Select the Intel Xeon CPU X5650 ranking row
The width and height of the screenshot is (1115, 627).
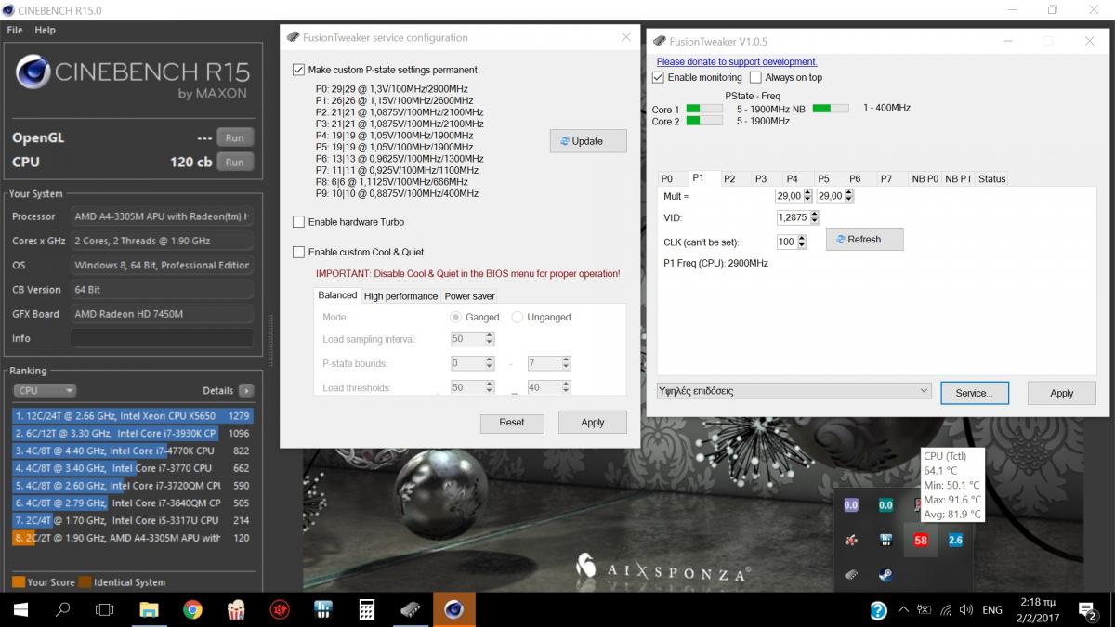[x=132, y=416]
